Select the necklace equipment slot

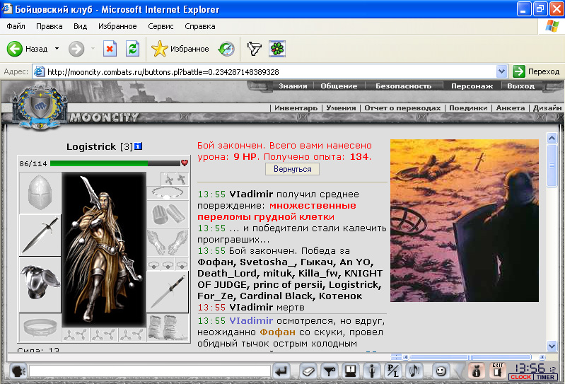point(168,193)
